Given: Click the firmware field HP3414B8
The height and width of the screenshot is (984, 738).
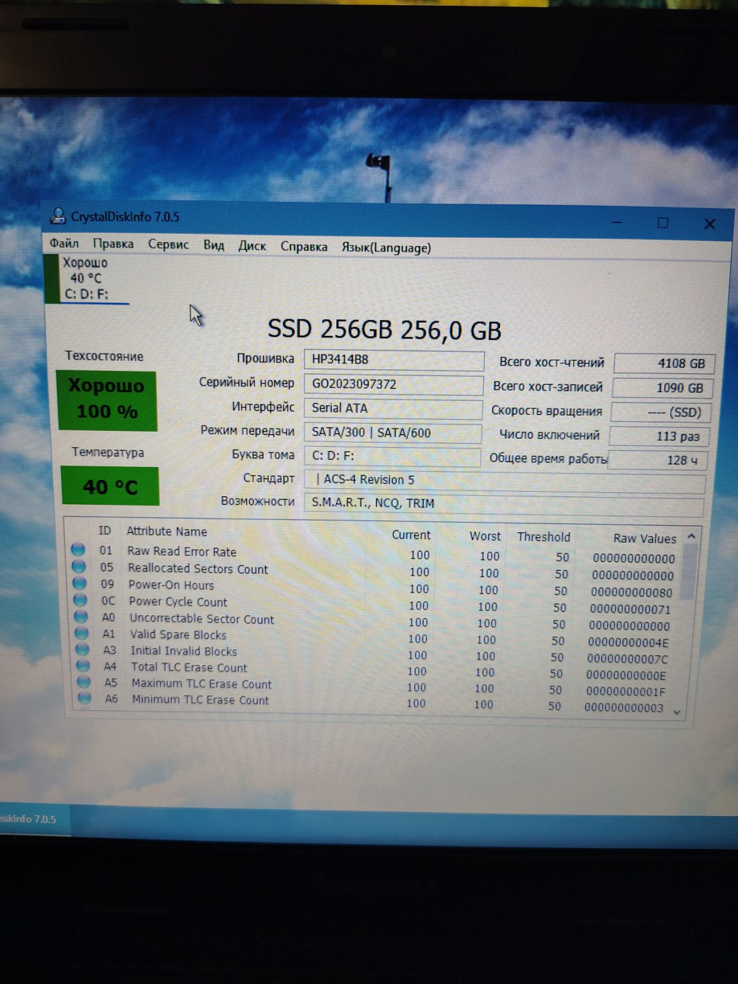Looking at the screenshot, I should pos(394,360).
